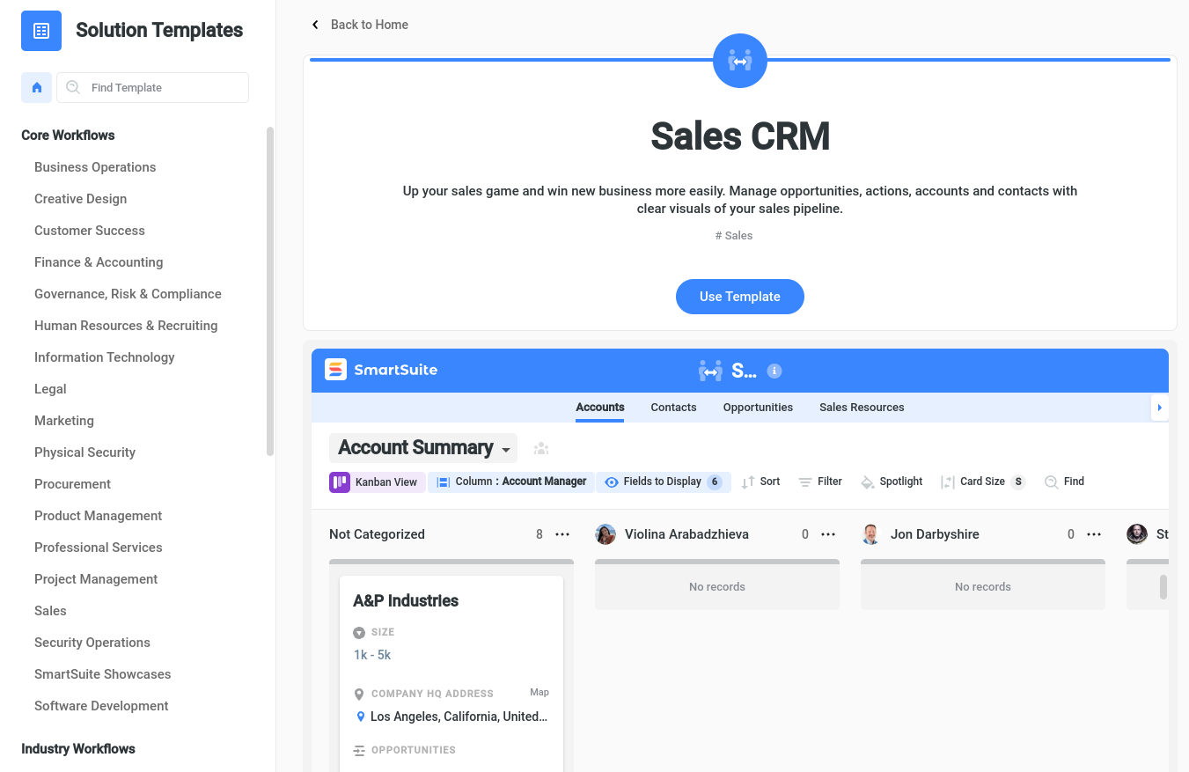Select Customer Success category
Viewport: 1189px width, 772px height.
tap(90, 231)
